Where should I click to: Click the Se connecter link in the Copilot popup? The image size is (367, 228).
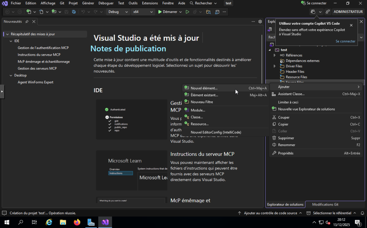[345, 41]
